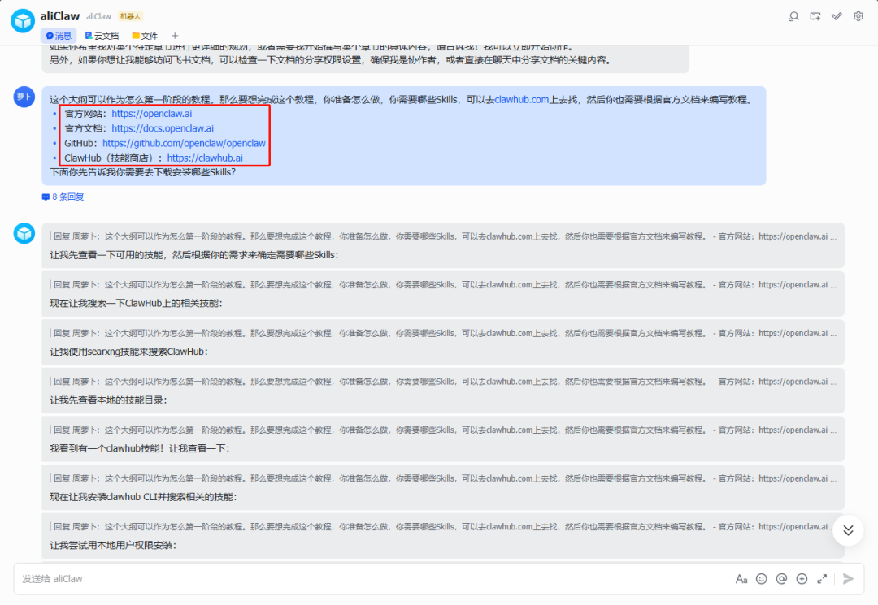878x605 pixels.
Task: Switch to the 消息 tab
Action: (x=59, y=36)
